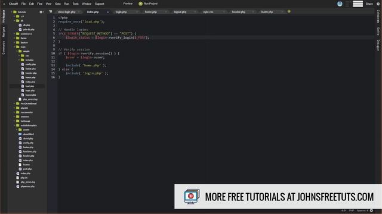Collapse the simple folder arrow
Image resolution: width=382 pixels, height=214 pixels.
coord(17,51)
